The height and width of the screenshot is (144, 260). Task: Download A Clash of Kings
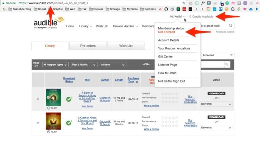[216, 117]
